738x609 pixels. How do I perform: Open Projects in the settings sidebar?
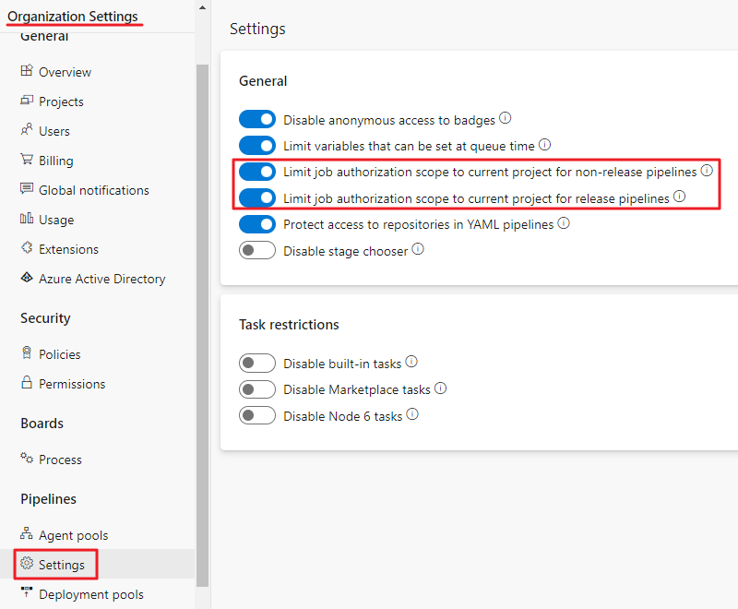point(61,101)
